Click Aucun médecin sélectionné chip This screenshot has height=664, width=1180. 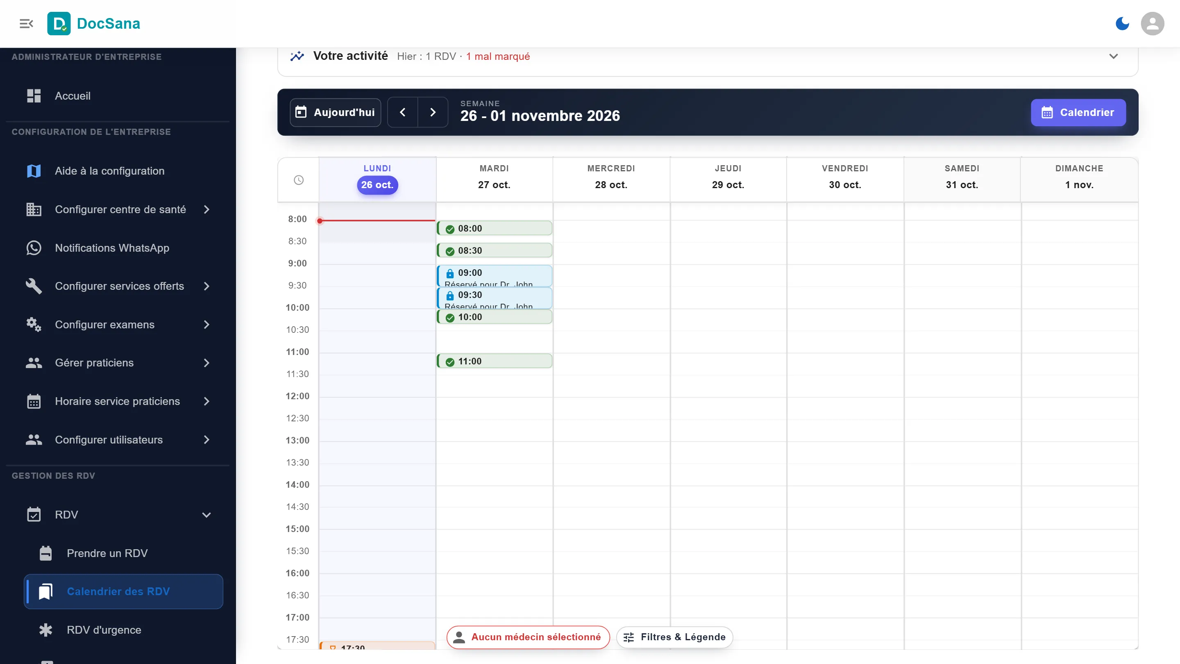pyautogui.click(x=528, y=637)
